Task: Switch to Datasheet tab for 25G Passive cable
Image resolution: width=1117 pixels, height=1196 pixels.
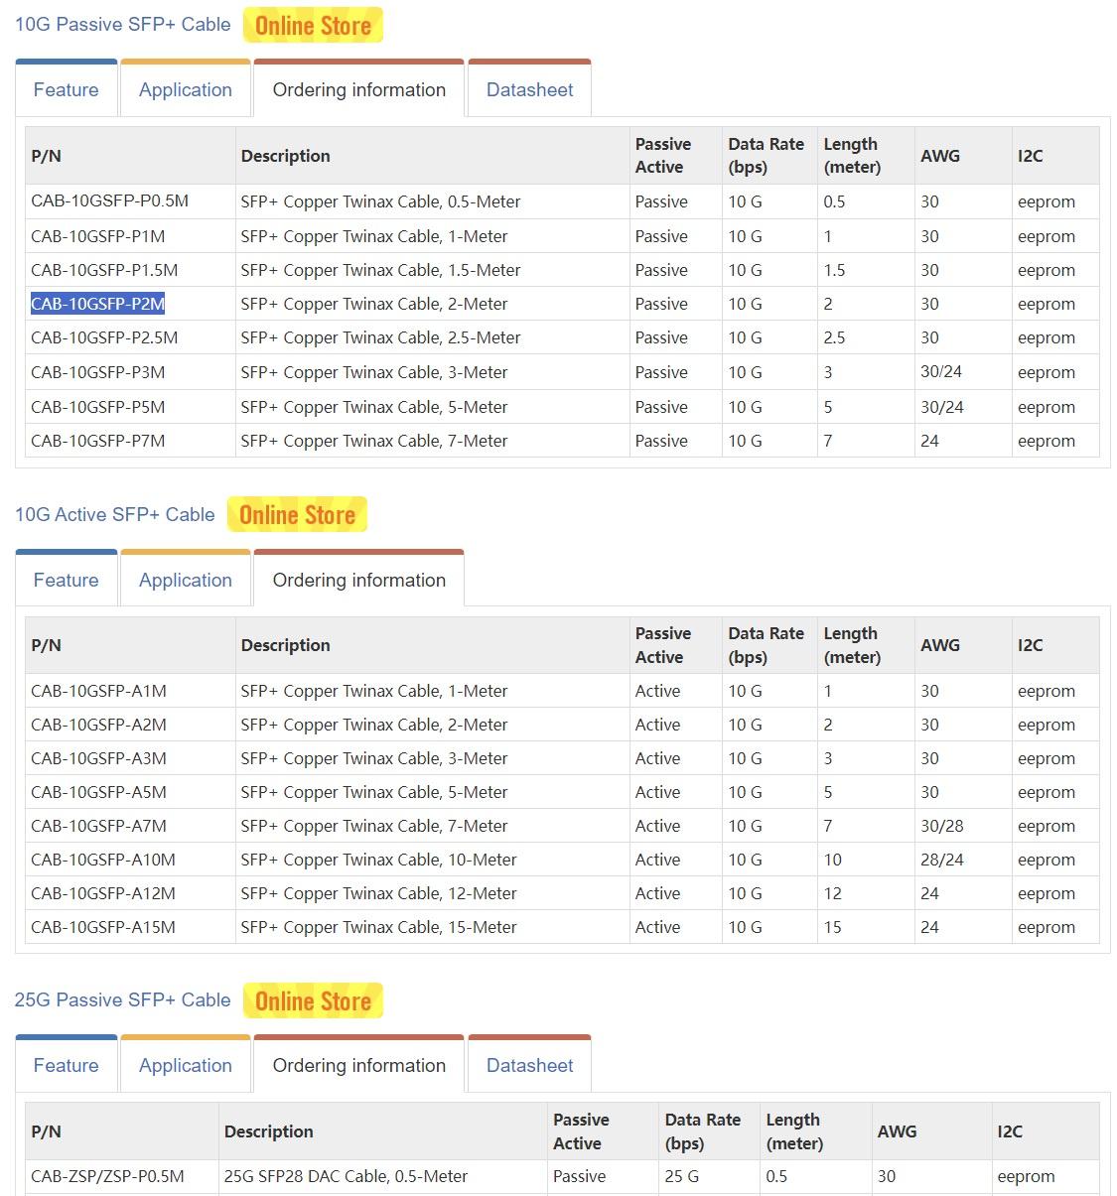Action: [x=529, y=1066]
